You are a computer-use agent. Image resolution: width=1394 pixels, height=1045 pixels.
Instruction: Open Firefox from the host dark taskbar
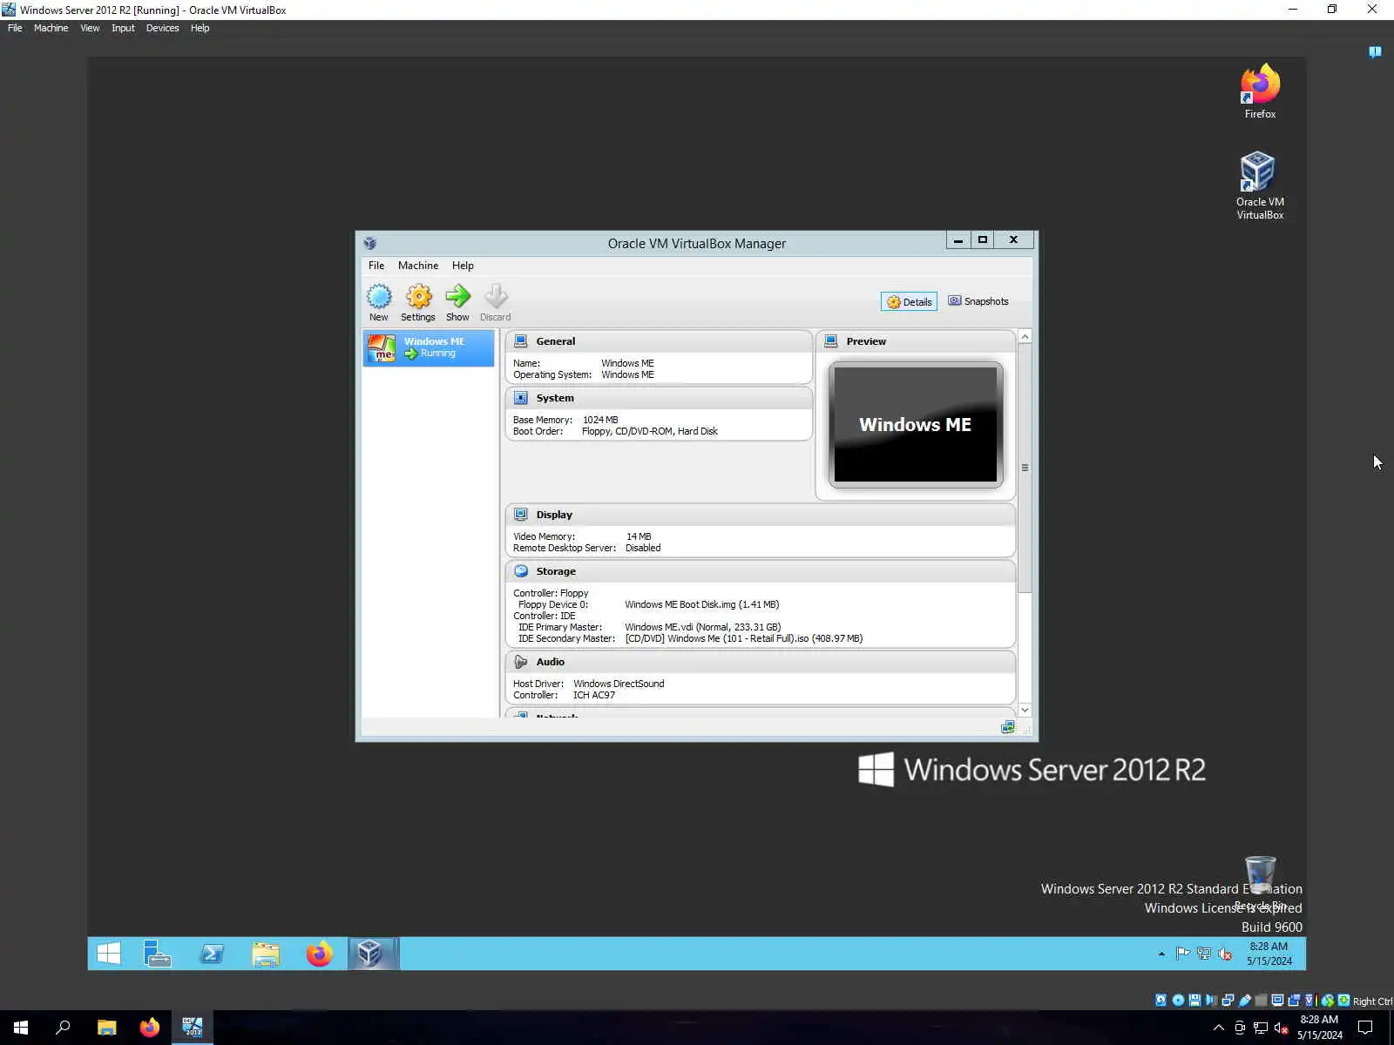(150, 1028)
